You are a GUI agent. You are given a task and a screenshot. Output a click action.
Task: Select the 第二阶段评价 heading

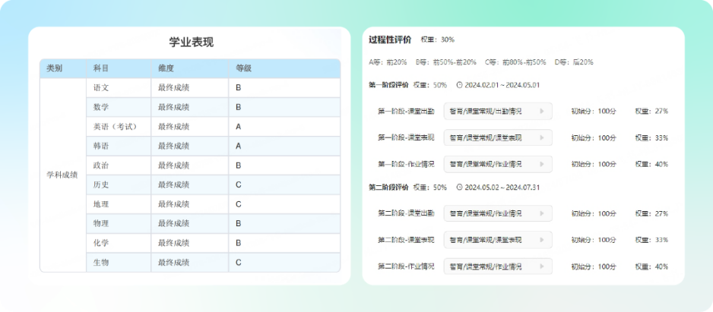(388, 187)
